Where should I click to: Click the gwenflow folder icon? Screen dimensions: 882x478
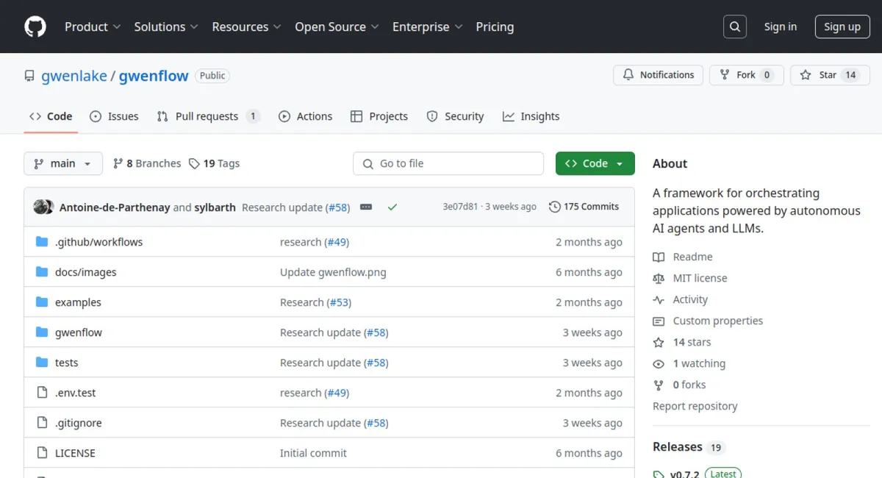pos(42,332)
